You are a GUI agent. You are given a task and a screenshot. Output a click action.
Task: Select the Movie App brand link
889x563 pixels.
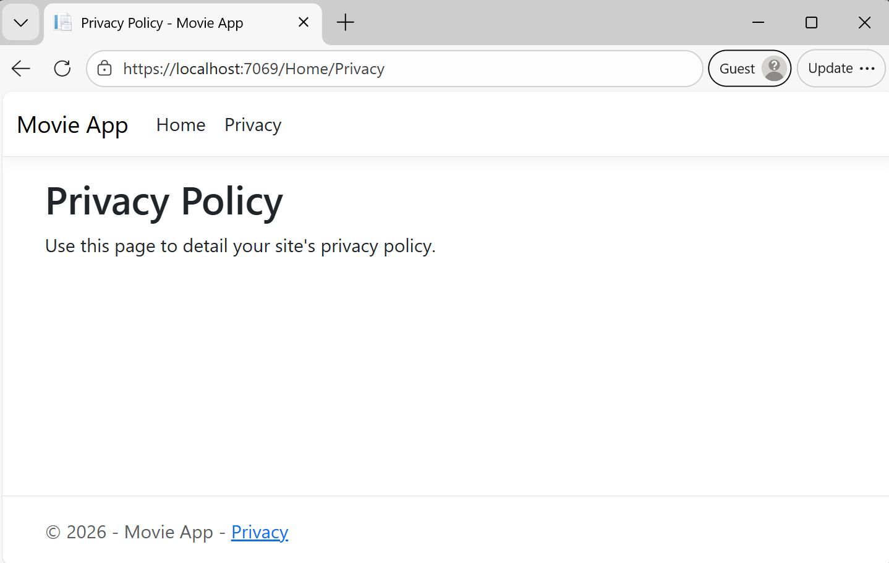click(72, 125)
